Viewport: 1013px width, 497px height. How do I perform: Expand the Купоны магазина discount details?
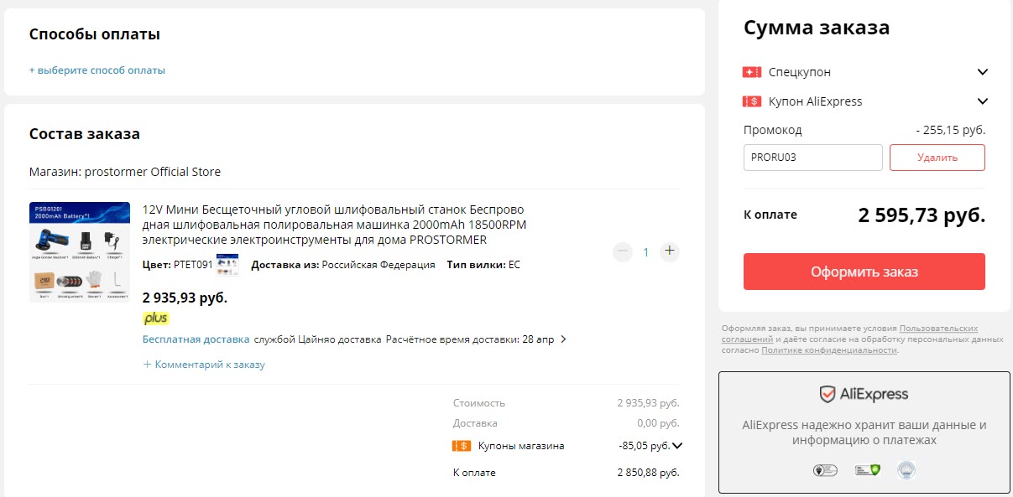click(x=677, y=446)
